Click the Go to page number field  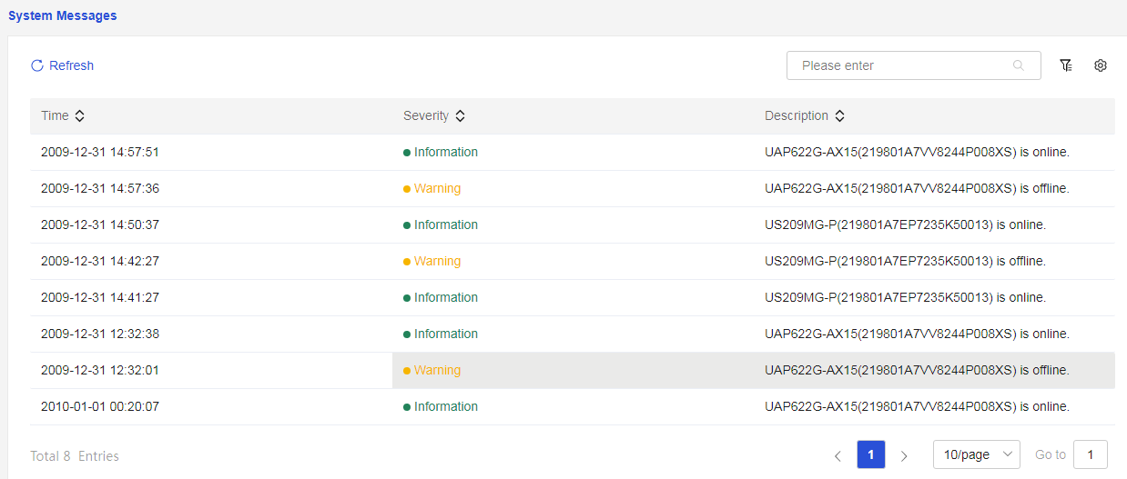pyautogui.click(x=1091, y=454)
